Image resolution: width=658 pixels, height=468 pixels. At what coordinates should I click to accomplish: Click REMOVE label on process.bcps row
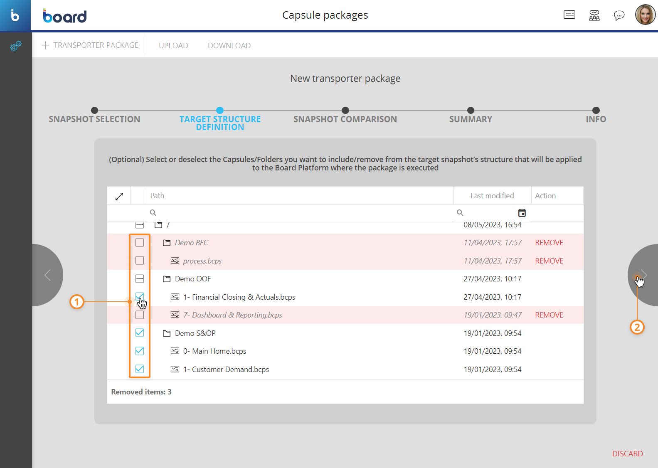tap(549, 261)
